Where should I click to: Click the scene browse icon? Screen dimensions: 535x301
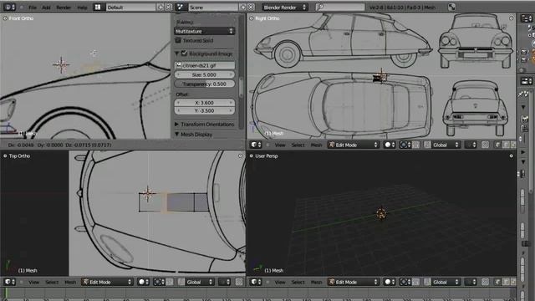(x=181, y=8)
